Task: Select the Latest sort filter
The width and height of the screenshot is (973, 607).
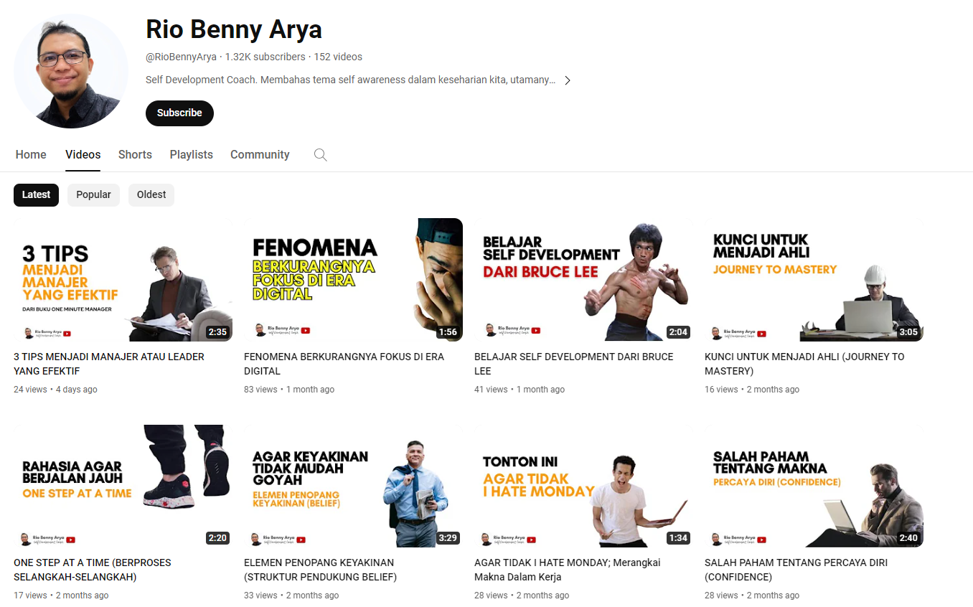Action: pyautogui.click(x=36, y=194)
